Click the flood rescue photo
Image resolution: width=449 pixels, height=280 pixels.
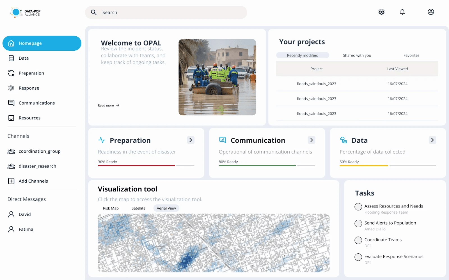[x=217, y=77]
